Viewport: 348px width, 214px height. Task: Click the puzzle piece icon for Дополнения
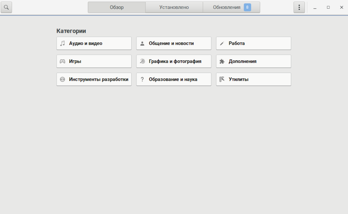click(222, 61)
